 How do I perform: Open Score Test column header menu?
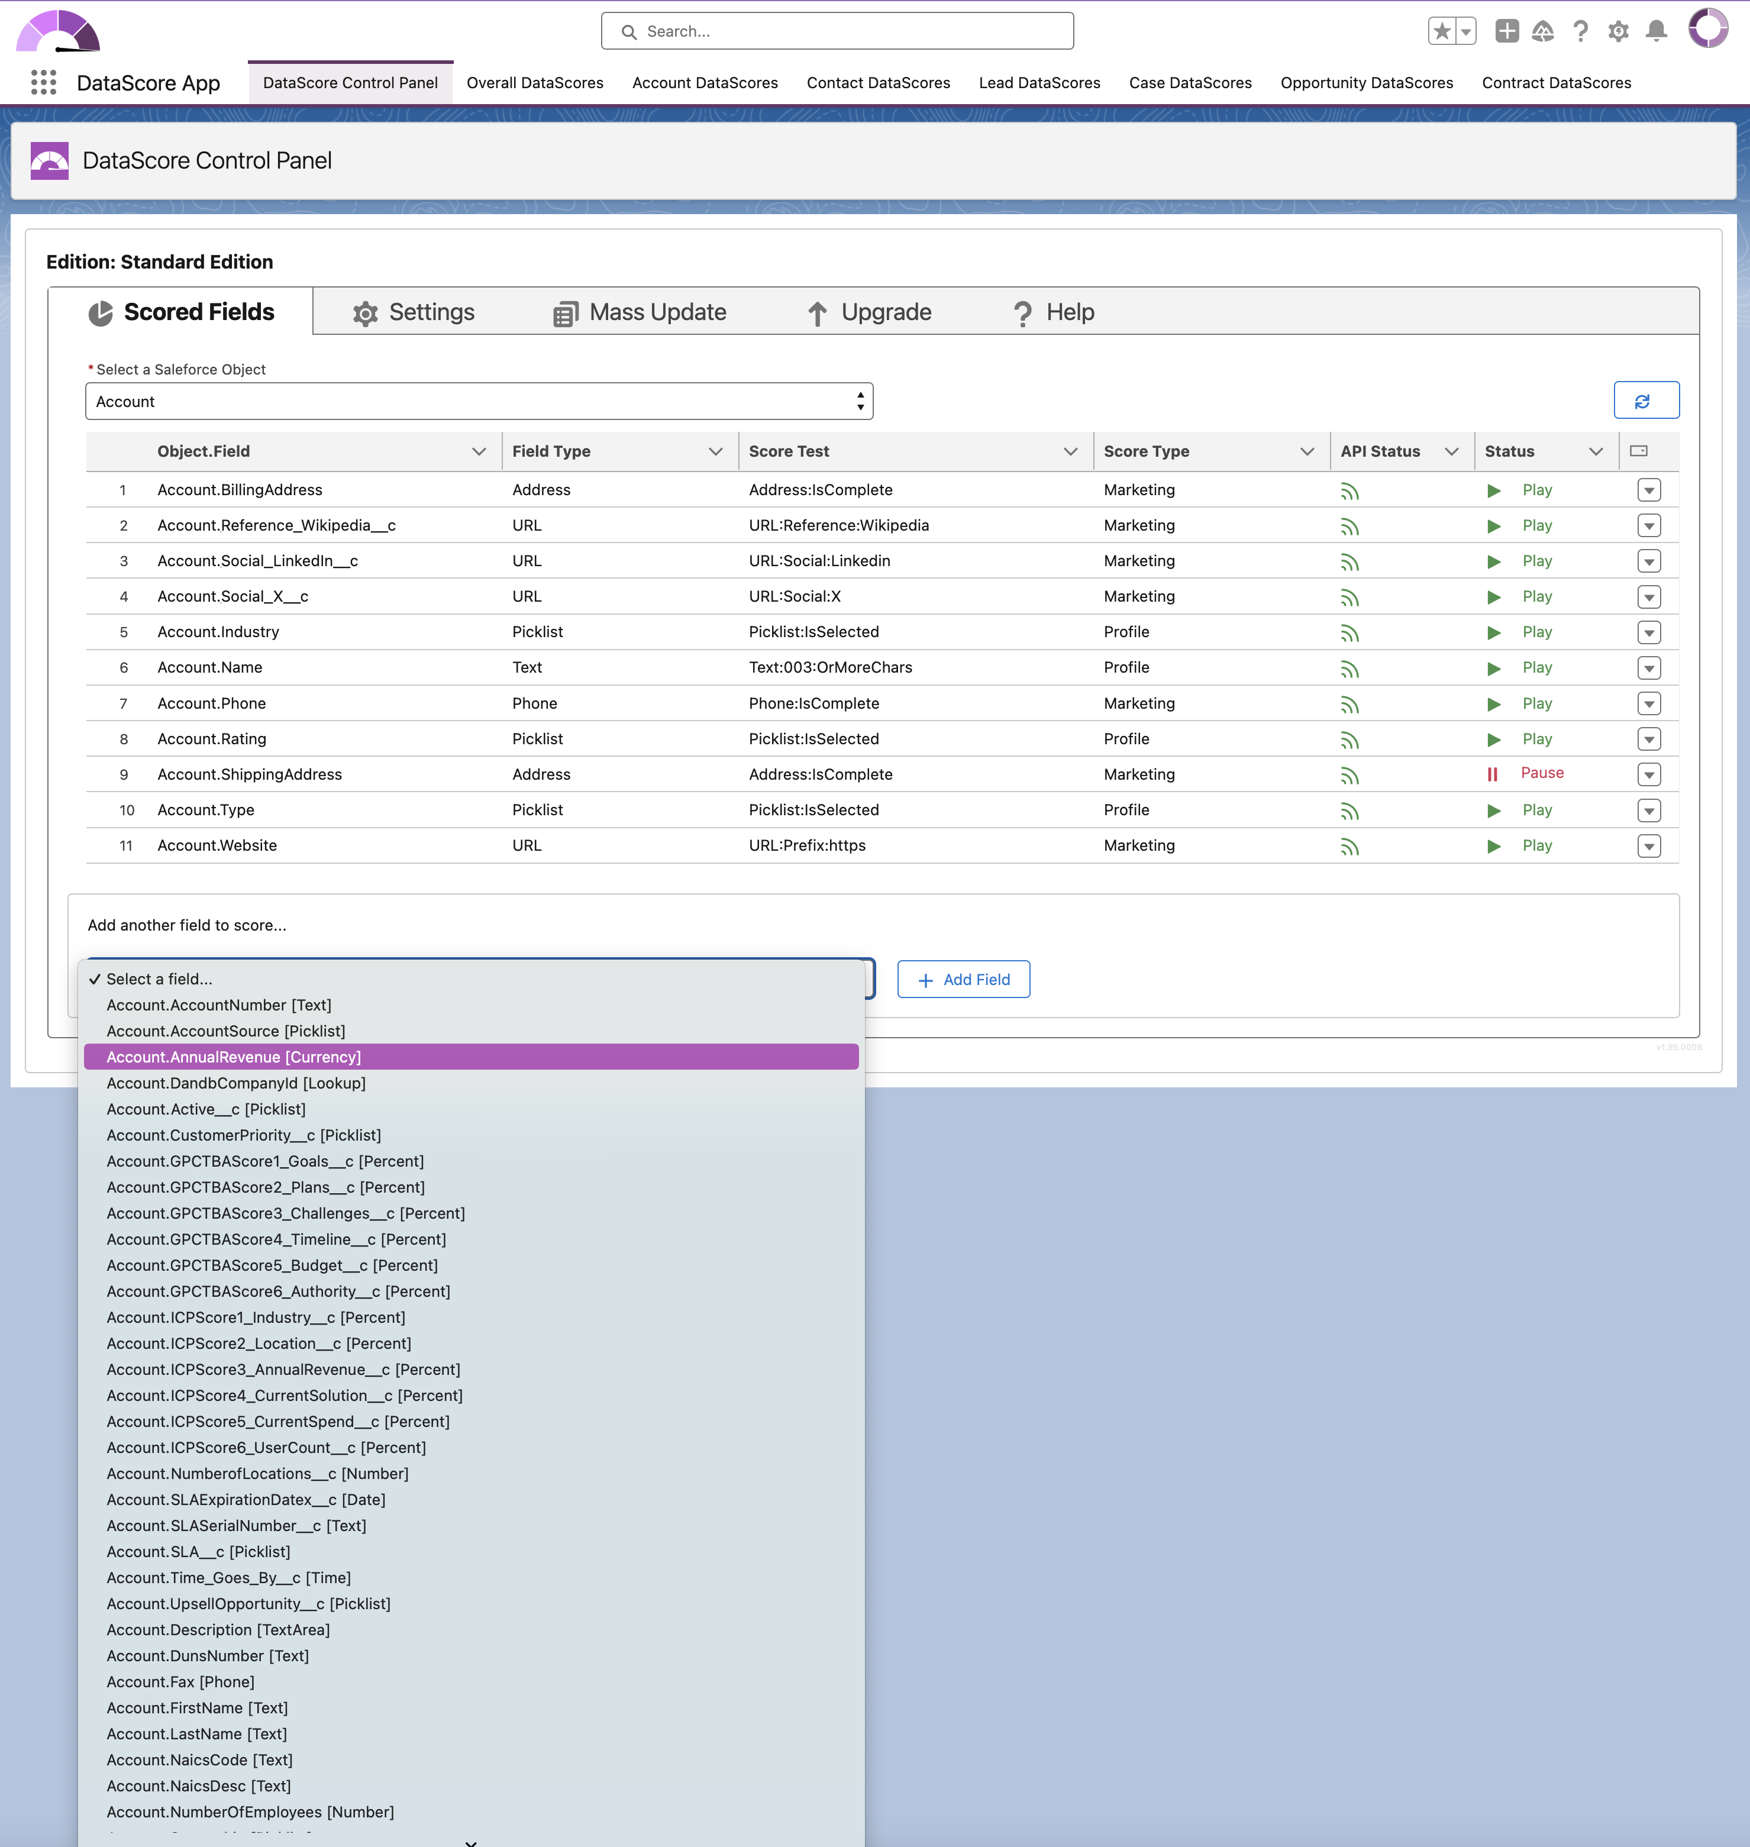[x=1070, y=451]
